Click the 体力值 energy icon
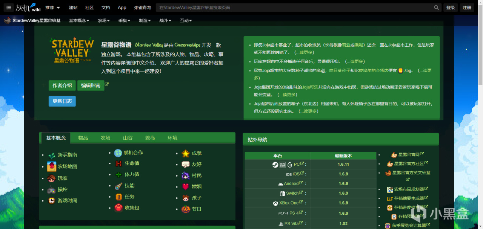Viewport: 483px width, 229px height. [119, 174]
